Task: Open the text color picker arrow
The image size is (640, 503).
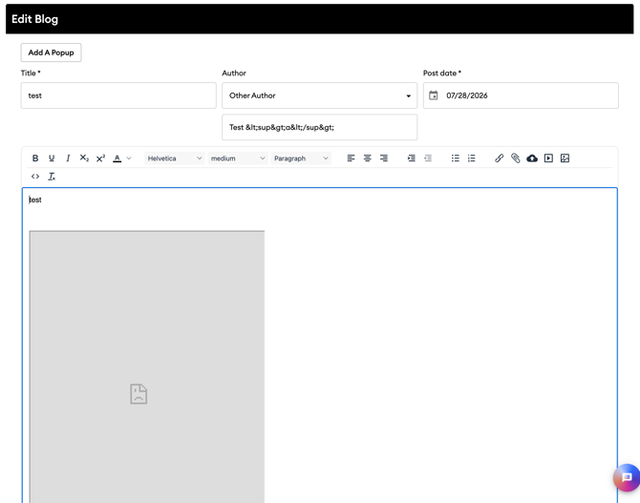Action: click(x=129, y=158)
